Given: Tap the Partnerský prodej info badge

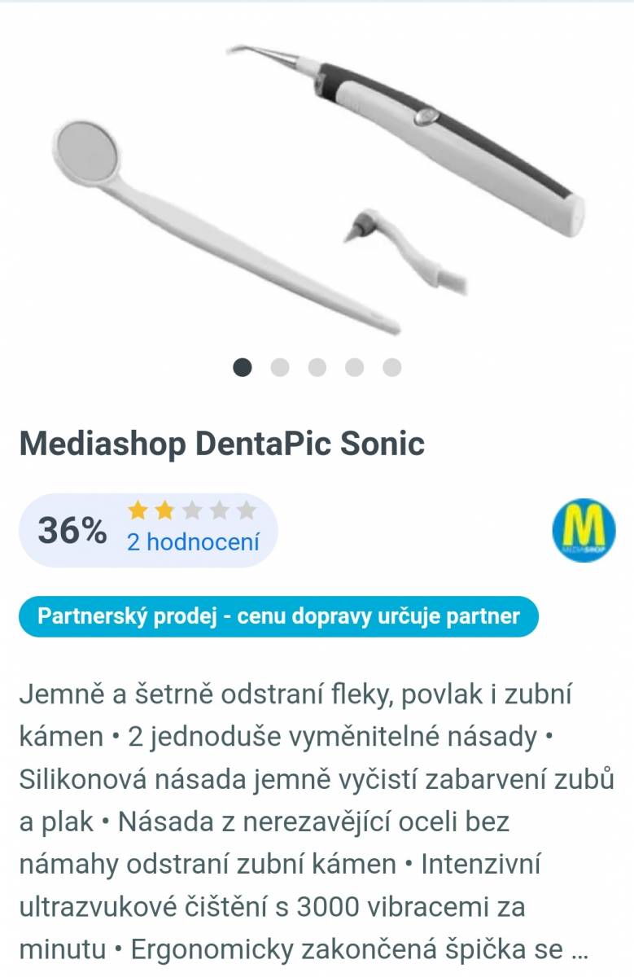Looking at the screenshot, I should pyautogui.click(x=278, y=616).
